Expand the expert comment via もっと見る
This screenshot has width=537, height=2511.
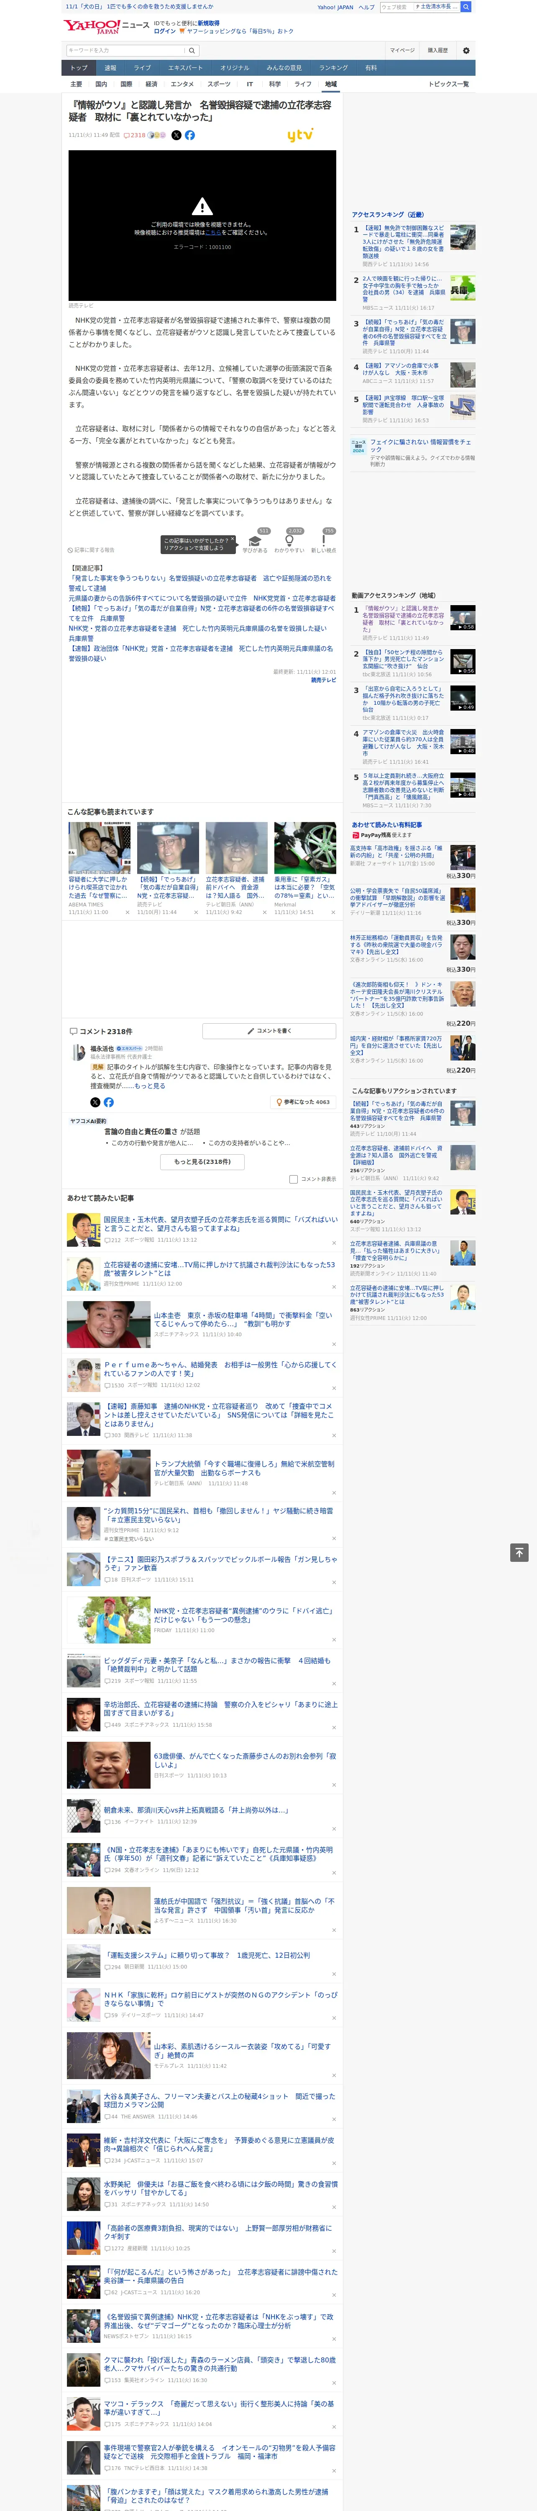tap(150, 1086)
